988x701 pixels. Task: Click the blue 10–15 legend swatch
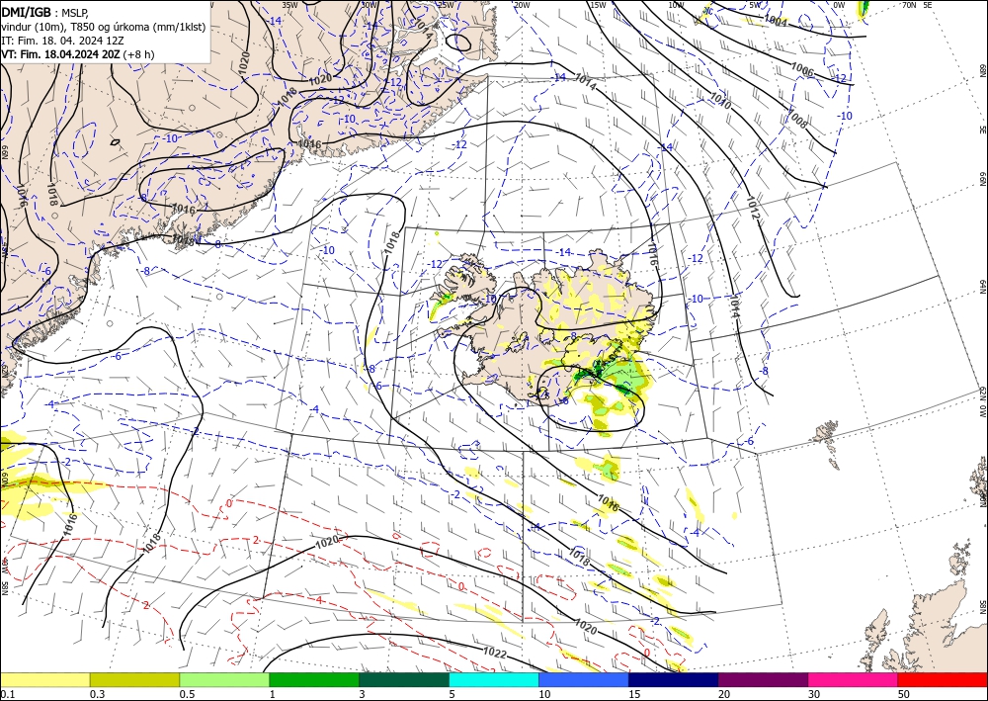click(584, 679)
